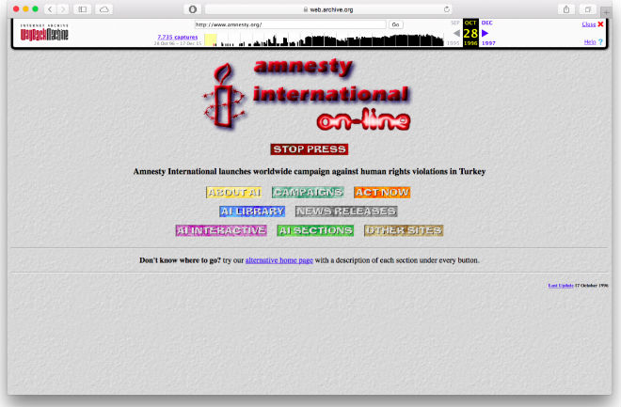Image resolution: width=621 pixels, height=407 pixels.
Task: Click the Amnesty candle logo
Action: click(x=224, y=96)
